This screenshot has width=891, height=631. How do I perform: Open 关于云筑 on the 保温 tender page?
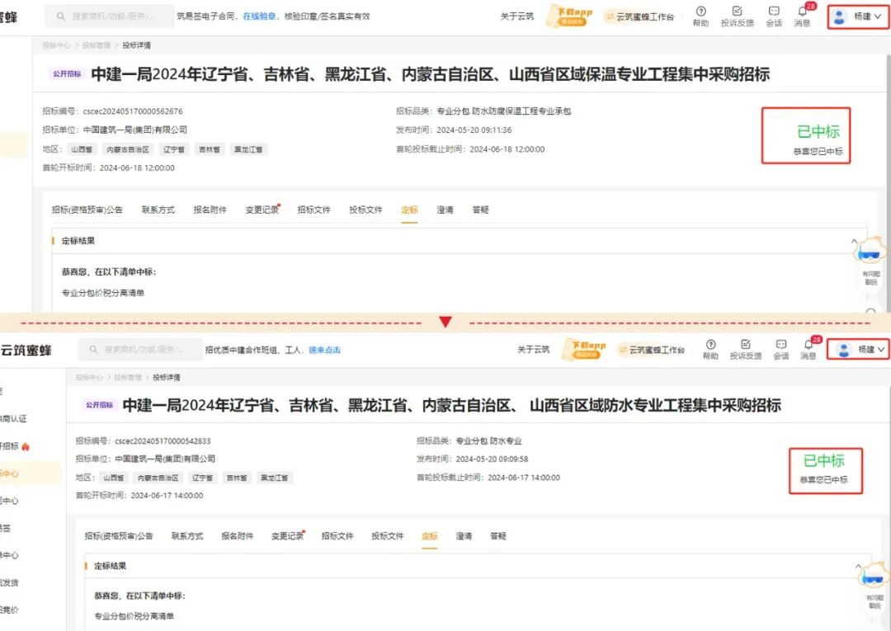coord(517,16)
